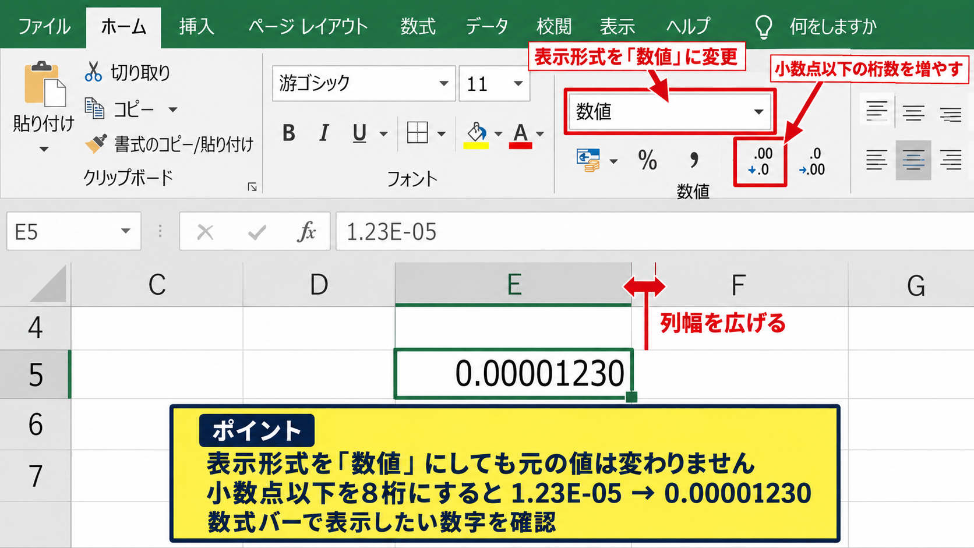Click the formula bar showing 1.23E-05
This screenshot has width=974, height=548.
pyautogui.click(x=654, y=232)
